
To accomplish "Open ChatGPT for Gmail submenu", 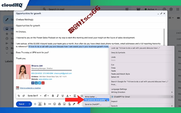I will [x=142, y=97].
